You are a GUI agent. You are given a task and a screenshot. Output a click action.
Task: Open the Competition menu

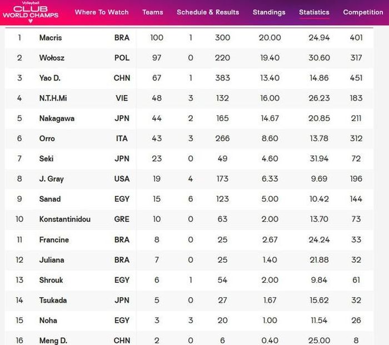(x=363, y=12)
